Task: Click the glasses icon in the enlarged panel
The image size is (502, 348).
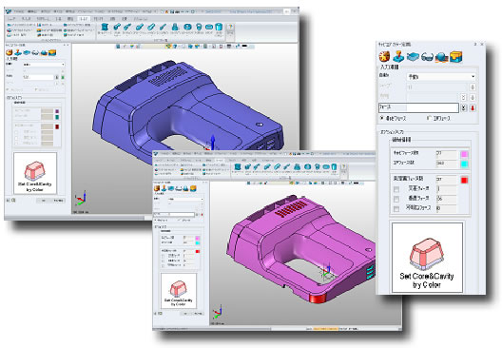Action: (x=427, y=57)
